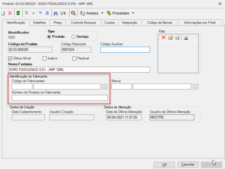Check the Inativo checkbox

[x=45, y=58]
